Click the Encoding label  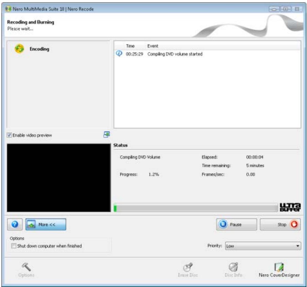(x=39, y=49)
